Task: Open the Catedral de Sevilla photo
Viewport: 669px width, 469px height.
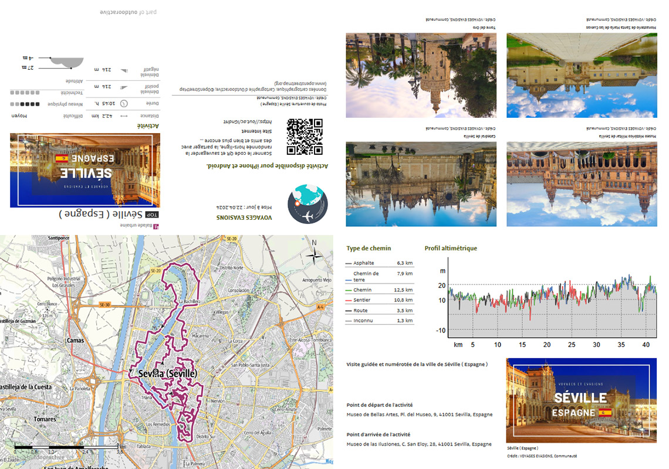Action: 421,184
